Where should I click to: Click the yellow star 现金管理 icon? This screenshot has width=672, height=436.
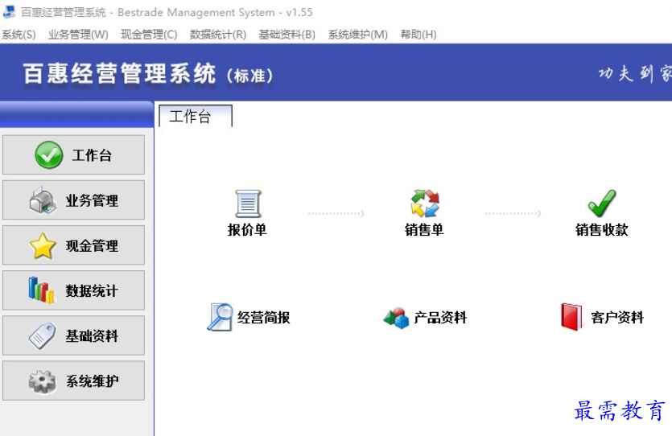tap(43, 246)
